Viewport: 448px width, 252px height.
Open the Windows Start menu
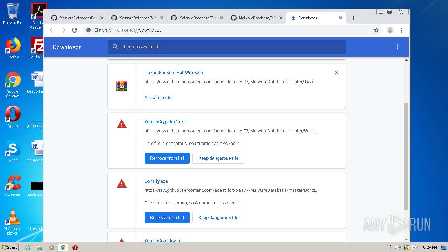[9, 247]
